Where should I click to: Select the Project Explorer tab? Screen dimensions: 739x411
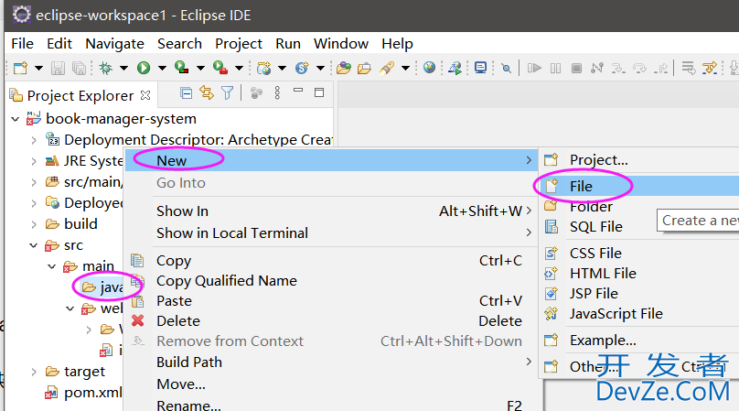pyautogui.click(x=80, y=96)
